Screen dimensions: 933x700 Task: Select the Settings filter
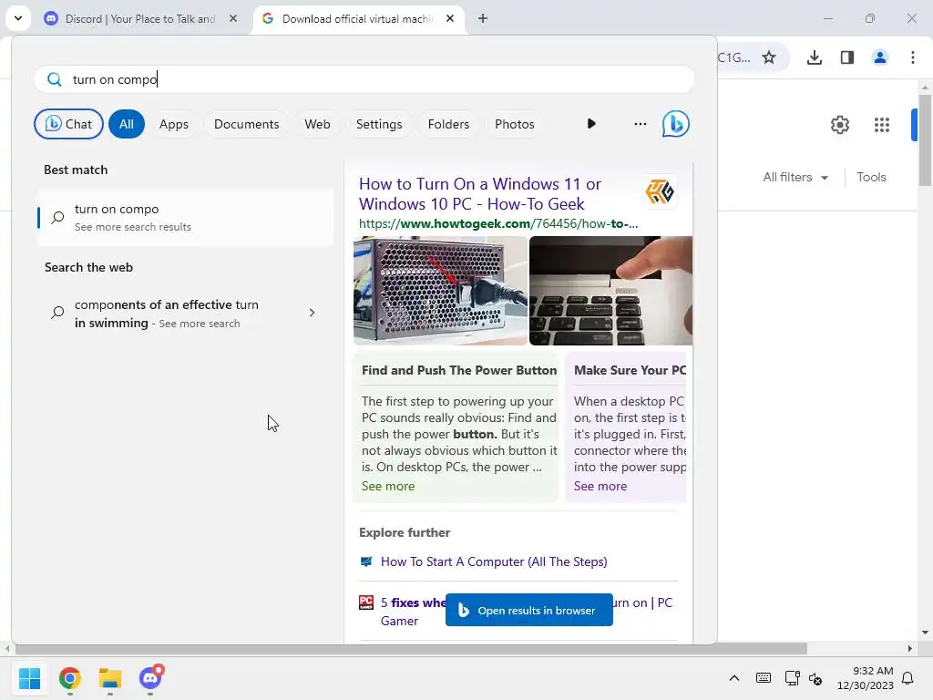pos(379,124)
